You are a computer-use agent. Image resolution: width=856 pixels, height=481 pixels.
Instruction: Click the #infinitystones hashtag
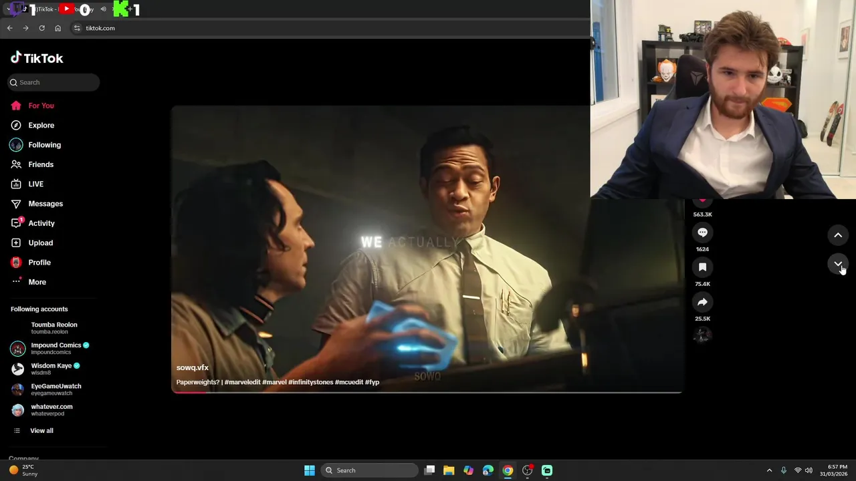pyautogui.click(x=310, y=382)
